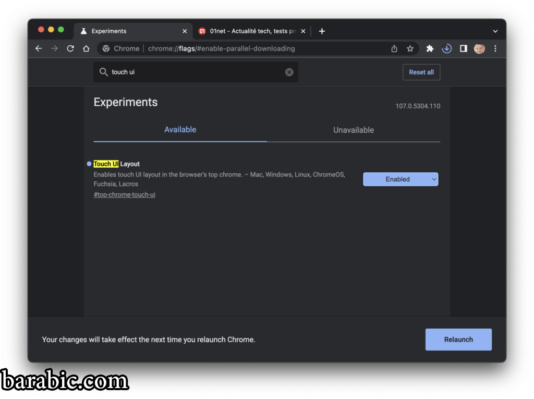This screenshot has width=534, height=399.
Task: Open the Extensions puzzle piece icon
Action: pyautogui.click(x=430, y=48)
